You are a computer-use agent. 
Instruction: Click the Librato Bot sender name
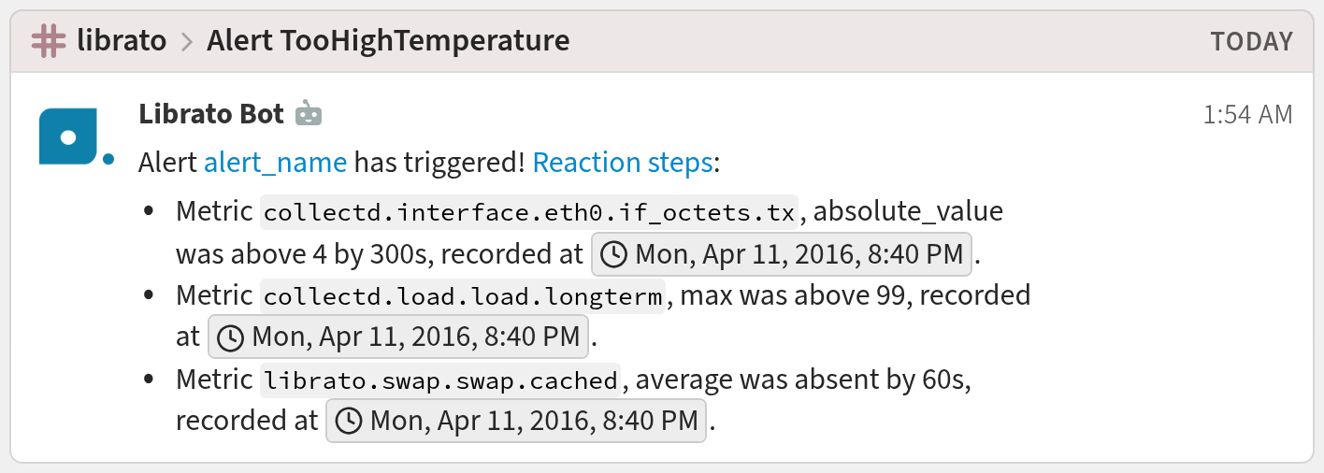(x=210, y=114)
